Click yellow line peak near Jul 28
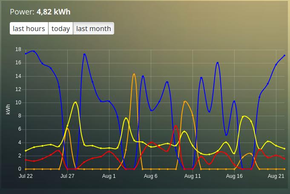This screenshot has width=290, height=194. (x=75, y=103)
